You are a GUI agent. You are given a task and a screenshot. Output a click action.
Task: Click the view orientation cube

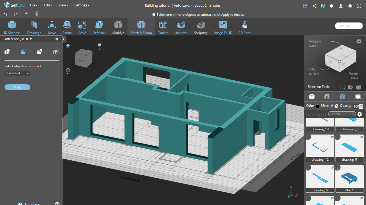tap(84, 58)
